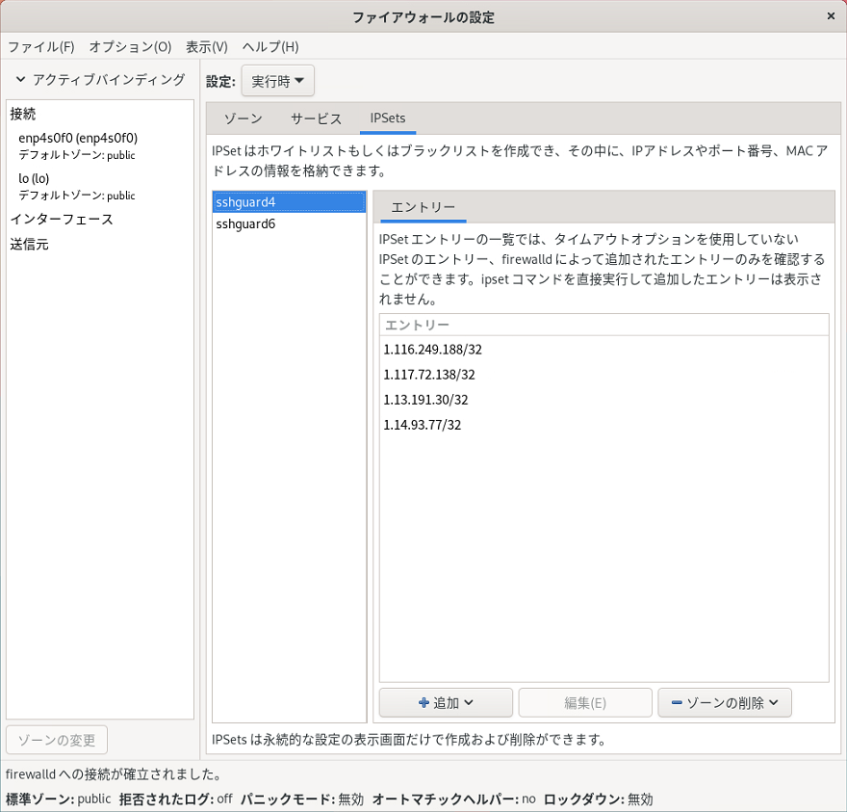Screen dimensions: 847x812
Task: Select entry 1.14.93.77/32
Action: (422, 425)
